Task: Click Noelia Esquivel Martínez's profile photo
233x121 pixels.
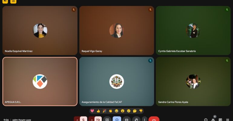Action: 40,31
